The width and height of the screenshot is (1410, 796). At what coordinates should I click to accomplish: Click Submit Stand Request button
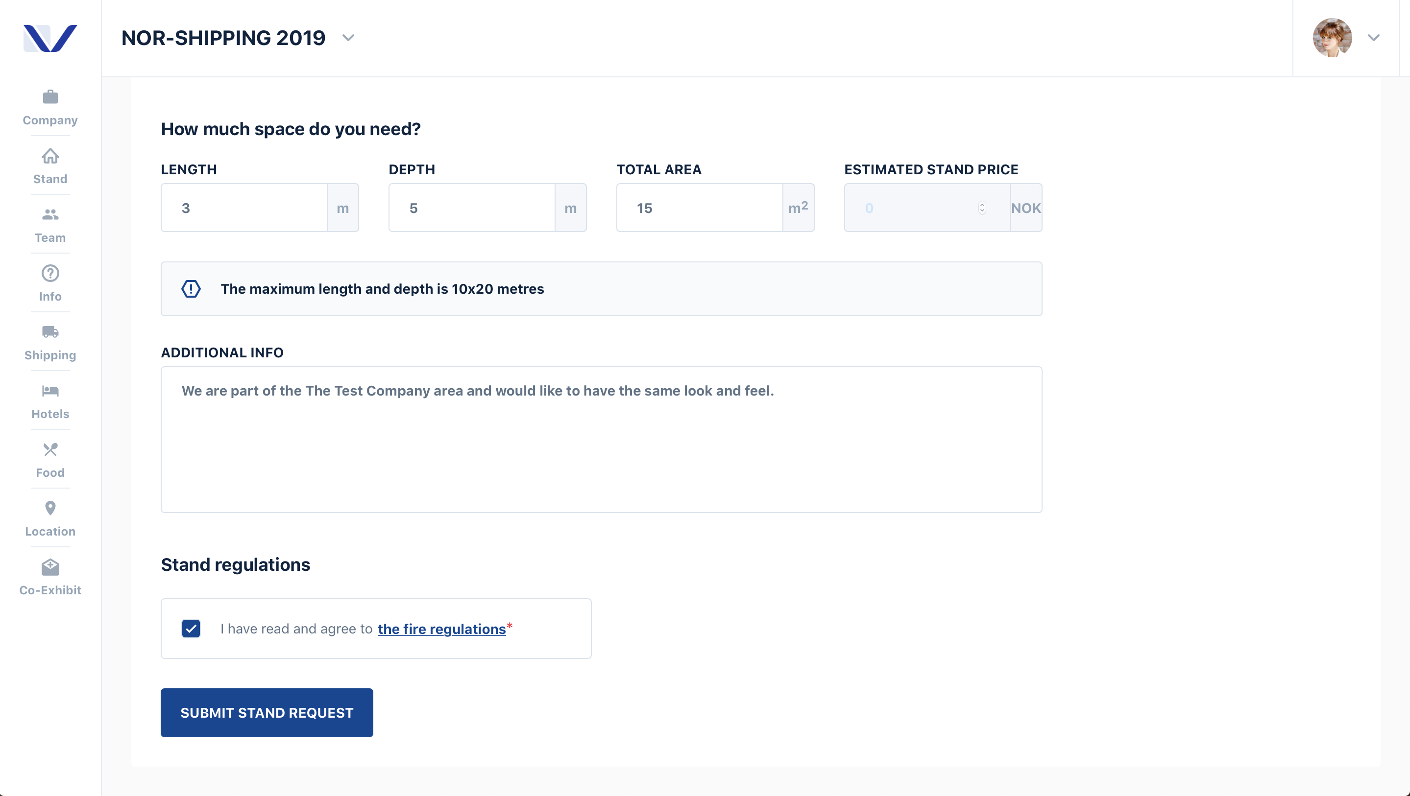[x=267, y=713]
